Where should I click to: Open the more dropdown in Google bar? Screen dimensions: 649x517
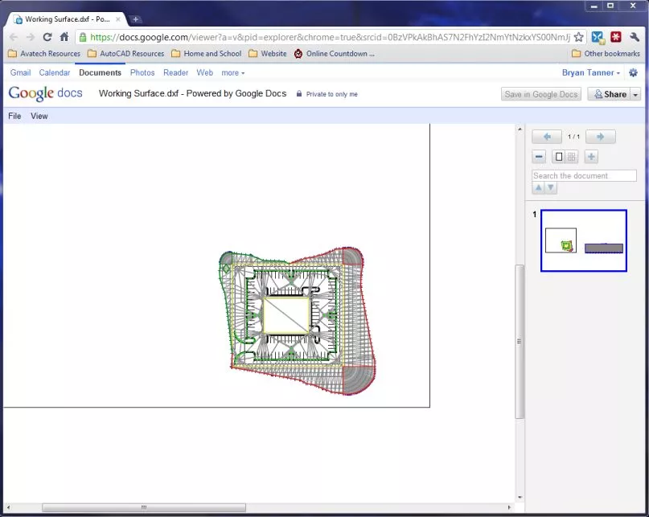click(x=232, y=73)
